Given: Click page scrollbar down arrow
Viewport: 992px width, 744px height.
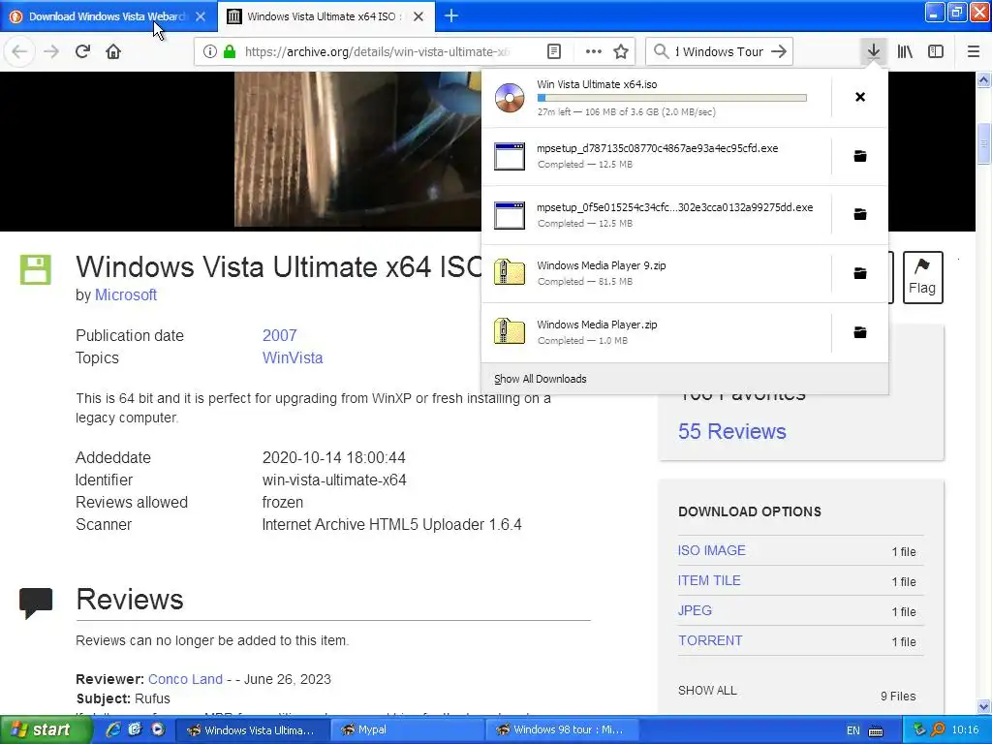Looking at the screenshot, I should (x=984, y=706).
